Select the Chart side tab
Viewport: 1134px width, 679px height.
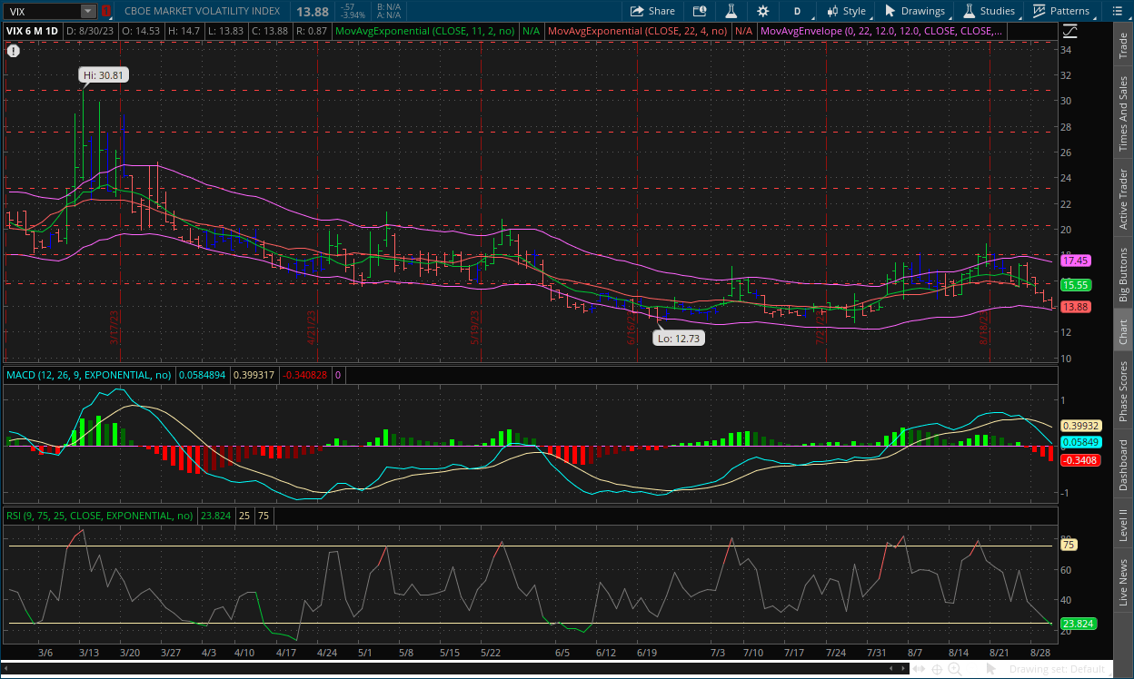pos(1124,331)
